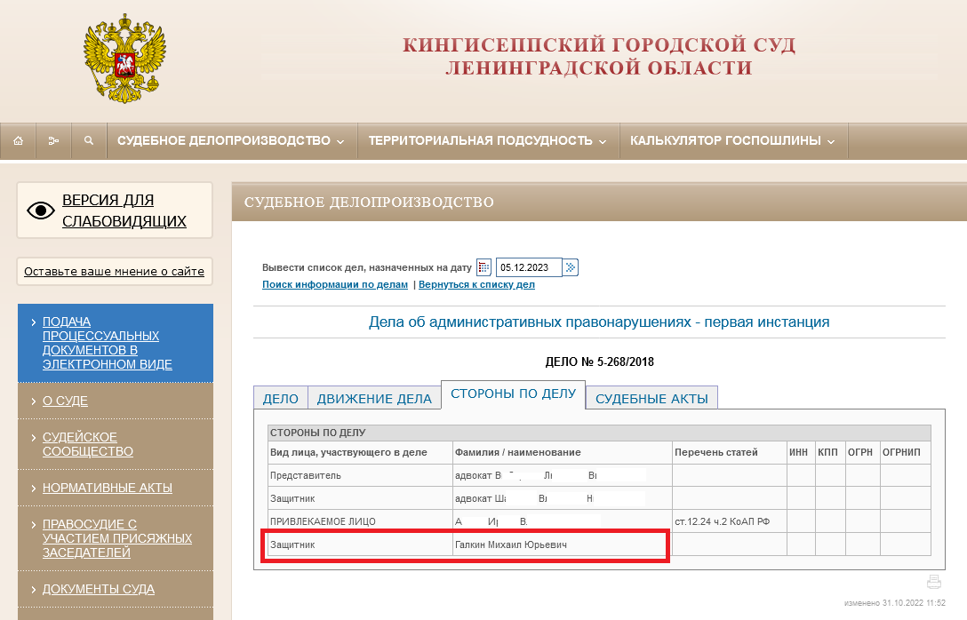
Task: Open the sitemap icon in navigation bar
Action: [53, 140]
